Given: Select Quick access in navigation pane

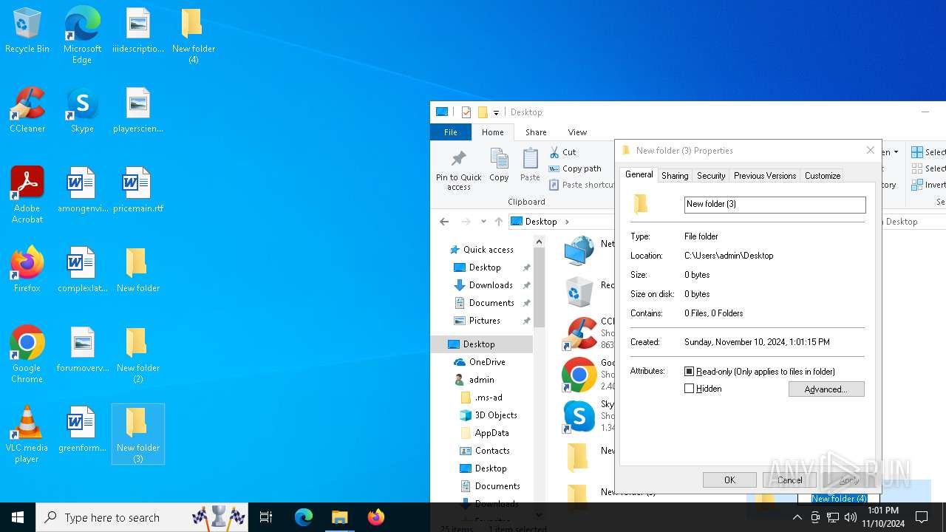Looking at the screenshot, I should tap(488, 250).
